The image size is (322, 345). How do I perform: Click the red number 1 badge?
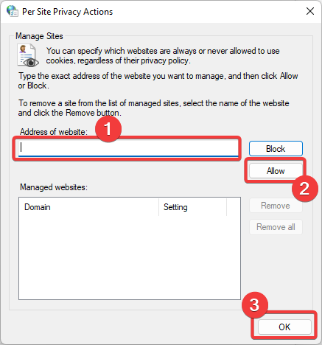(x=108, y=129)
